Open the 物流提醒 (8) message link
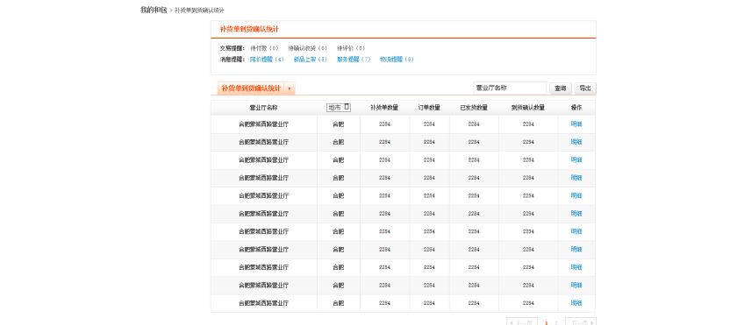 coord(397,60)
